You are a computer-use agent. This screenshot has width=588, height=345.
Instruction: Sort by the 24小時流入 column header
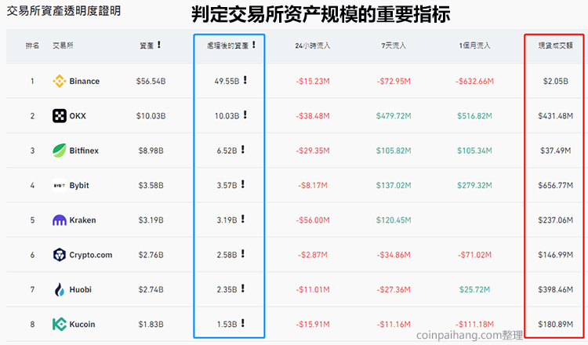pyautogui.click(x=312, y=45)
